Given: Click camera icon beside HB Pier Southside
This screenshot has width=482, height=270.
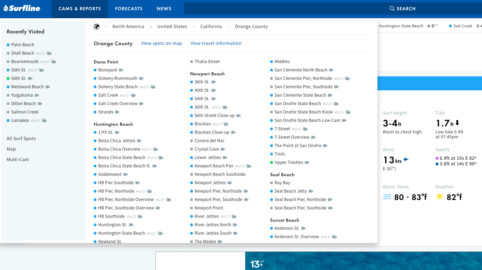Looking at the screenshot, I should pyautogui.click(x=138, y=183).
